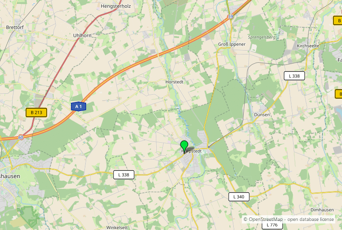The image size is (342, 230).
Task: Click the Sprengelsberg hill label
Action: (262, 38)
